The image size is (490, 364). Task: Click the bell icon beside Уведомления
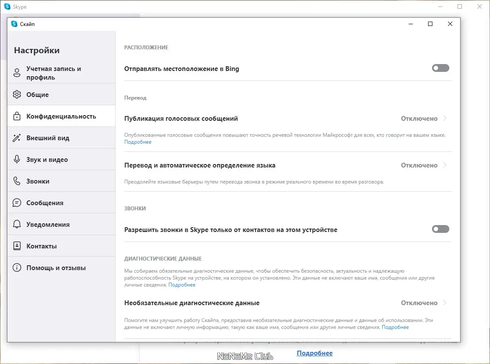[x=18, y=224]
